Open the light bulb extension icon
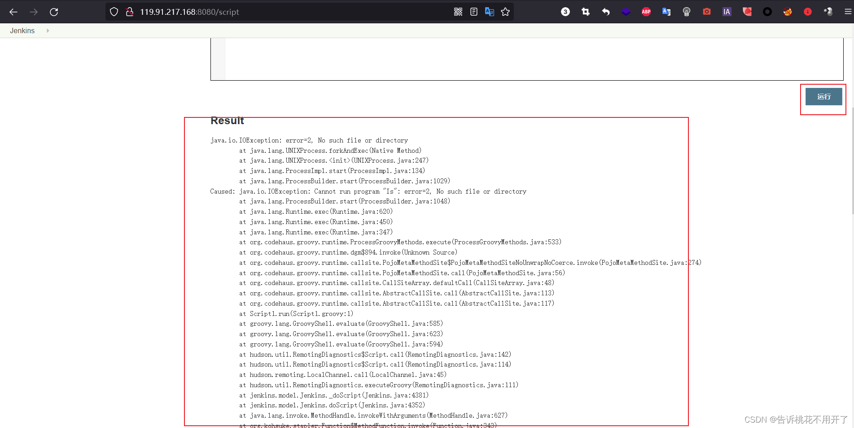This screenshot has width=854, height=428. click(x=687, y=12)
